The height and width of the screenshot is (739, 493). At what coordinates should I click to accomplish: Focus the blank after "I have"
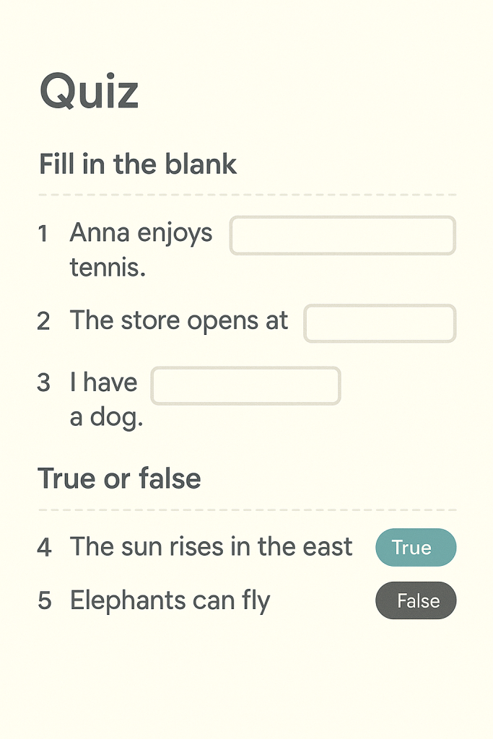(x=245, y=385)
